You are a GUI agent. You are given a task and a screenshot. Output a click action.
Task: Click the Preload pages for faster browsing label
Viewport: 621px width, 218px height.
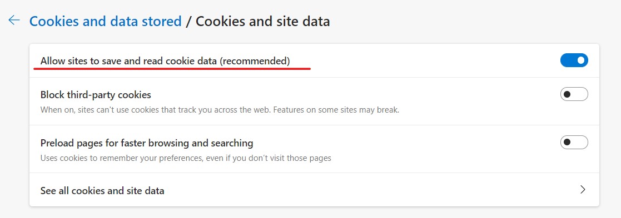point(147,143)
